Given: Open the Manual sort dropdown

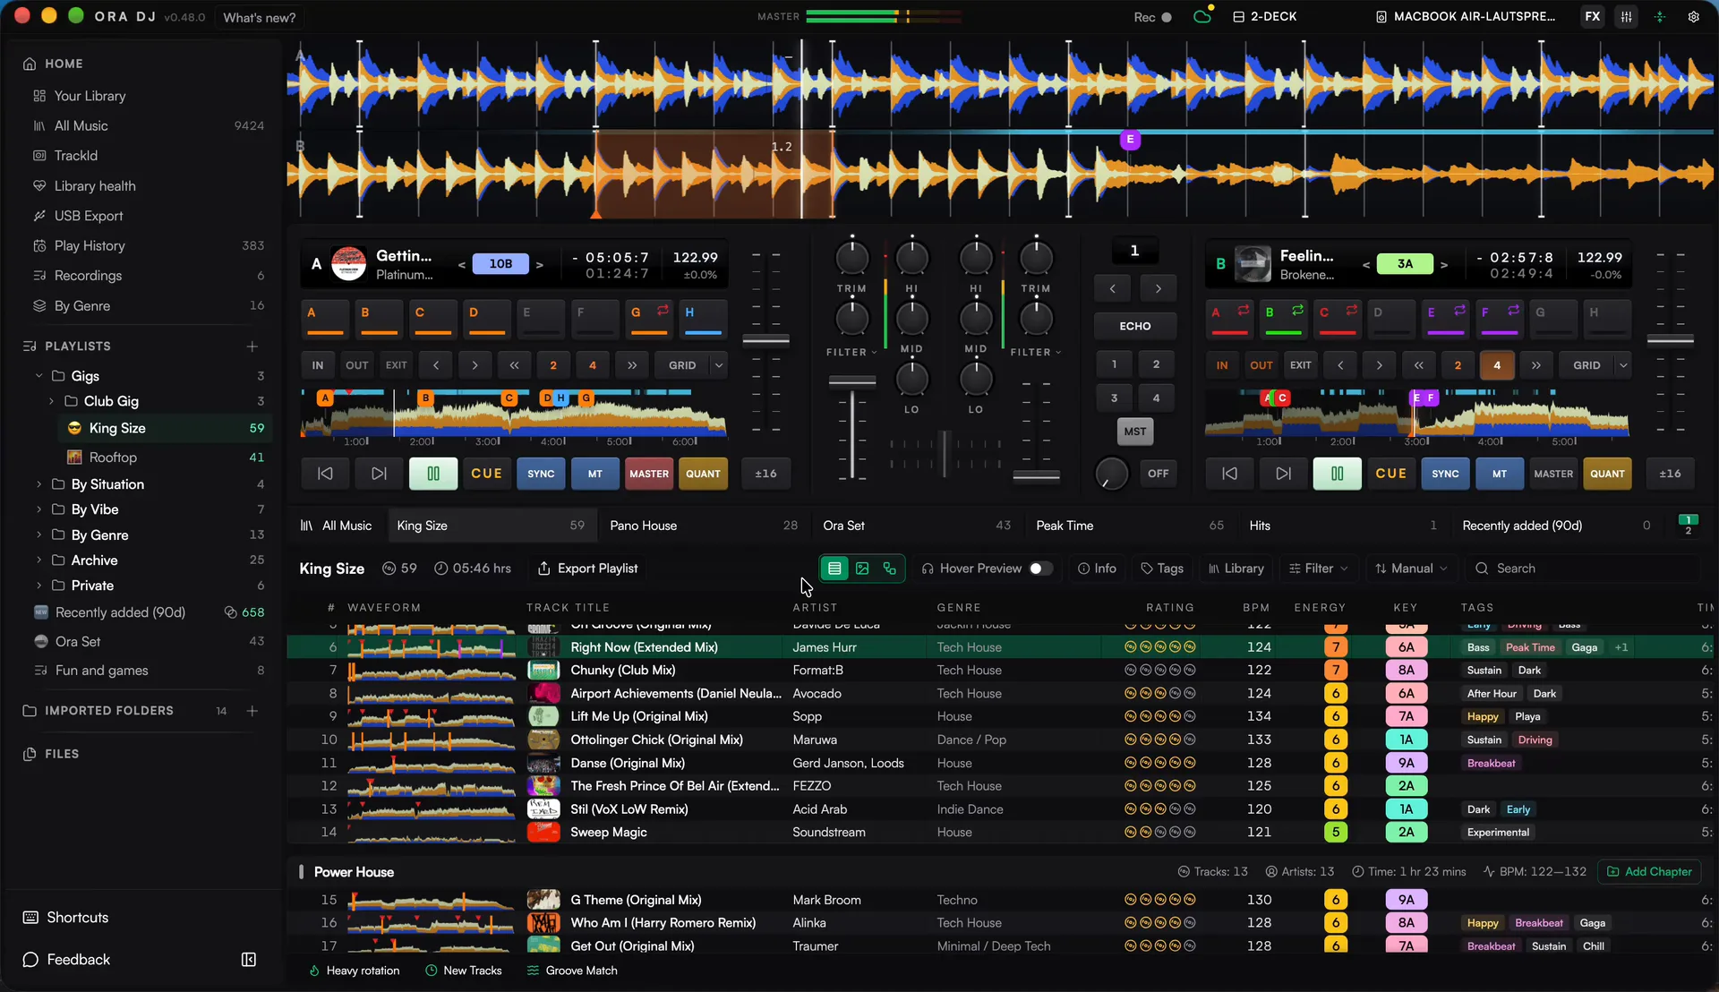Looking at the screenshot, I should pyautogui.click(x=1411, y=569).
